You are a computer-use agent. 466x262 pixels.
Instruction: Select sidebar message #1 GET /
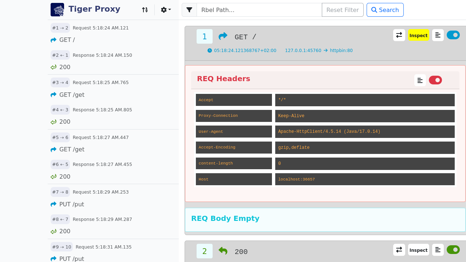[x=67, y=40]
